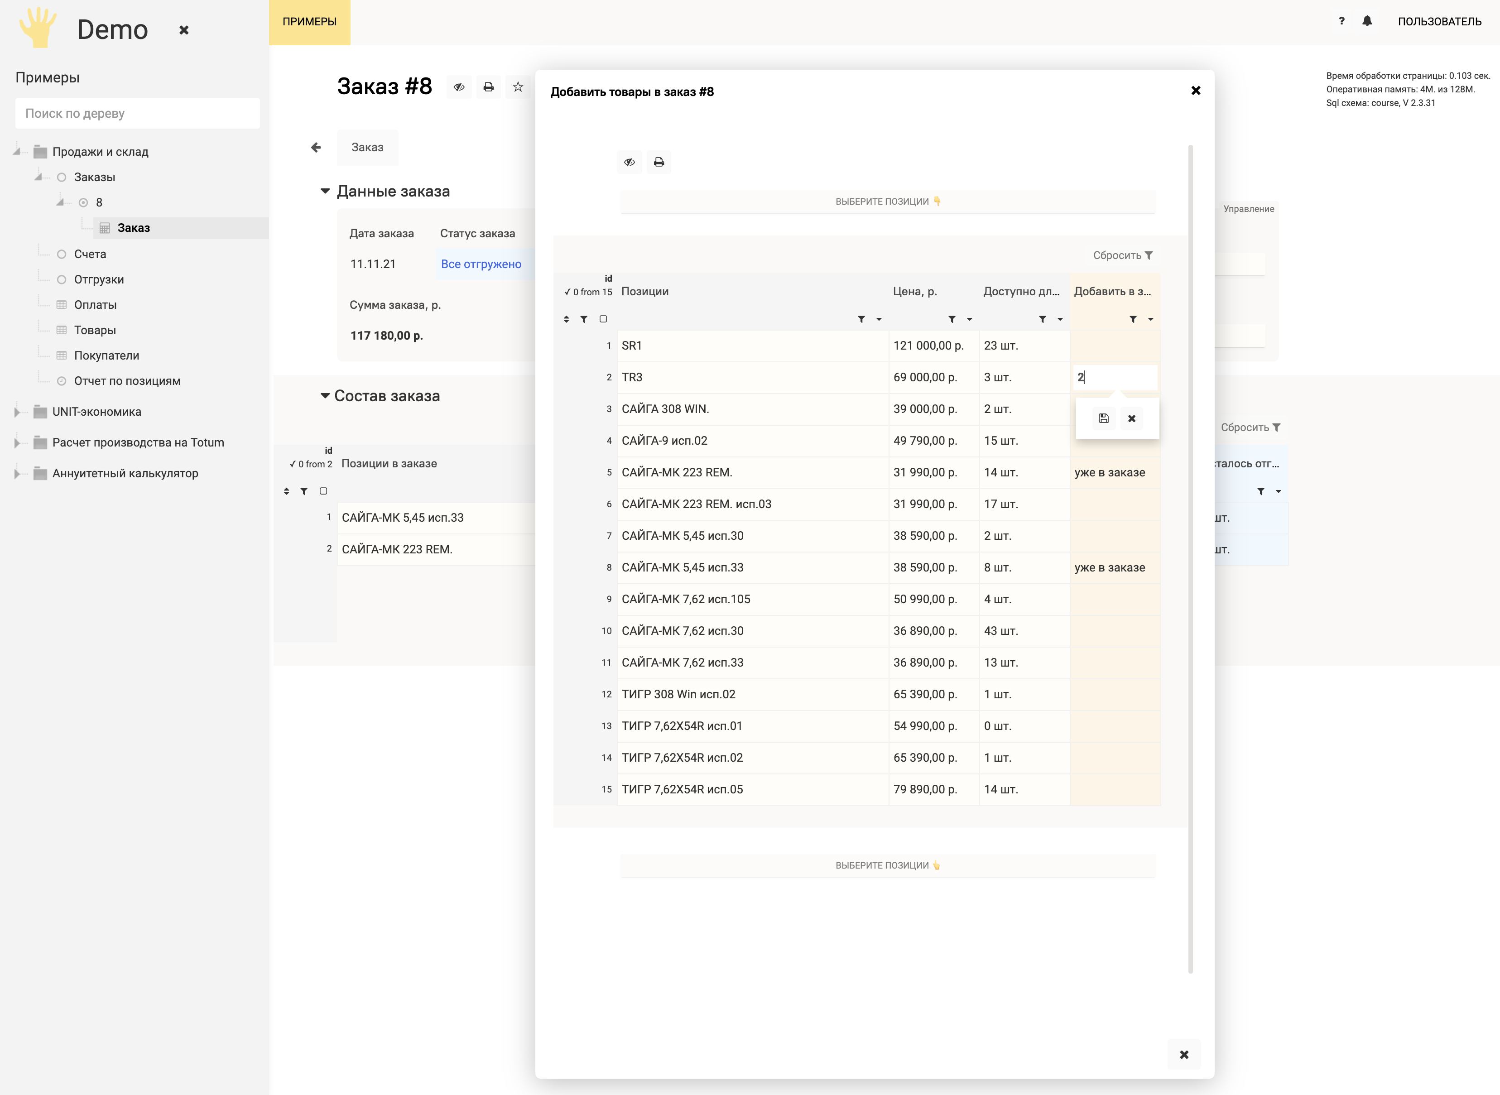Click the Заказ breadcrumb button
Image resolution: width=1500 pixels, height=1095 pixels.
(x=367, y=147)
